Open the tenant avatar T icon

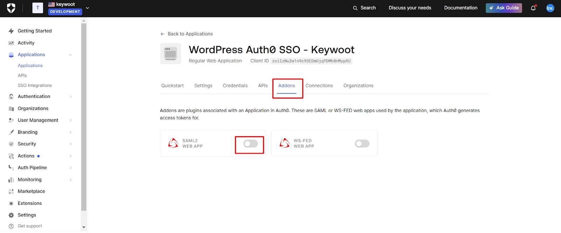tap(38, 8)
